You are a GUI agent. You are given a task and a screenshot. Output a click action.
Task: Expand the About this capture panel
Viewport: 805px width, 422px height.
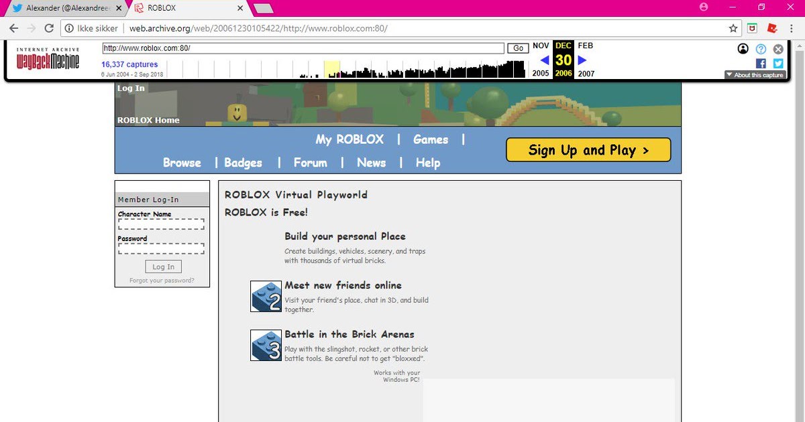(755, 75)
